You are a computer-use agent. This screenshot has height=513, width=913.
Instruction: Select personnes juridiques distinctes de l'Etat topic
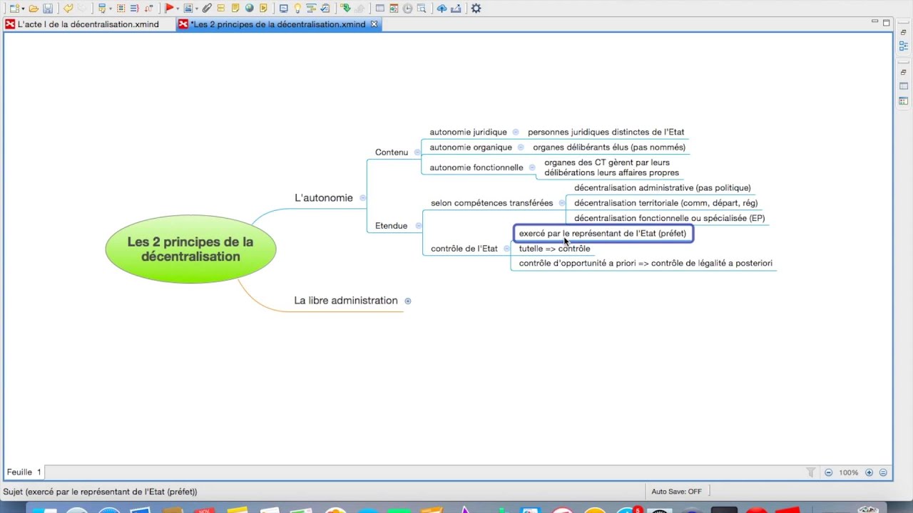click(606, 132)
